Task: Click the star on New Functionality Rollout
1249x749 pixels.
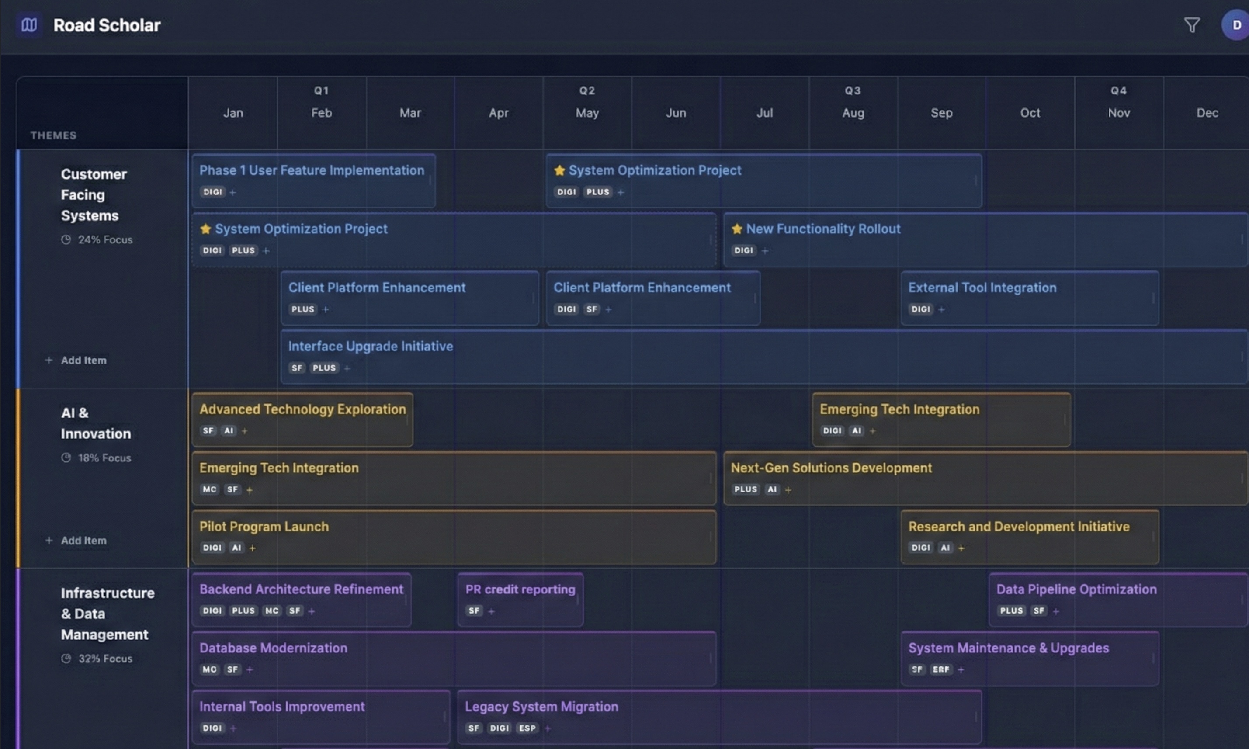Action: pyautogui.click(x=737, y=229)
